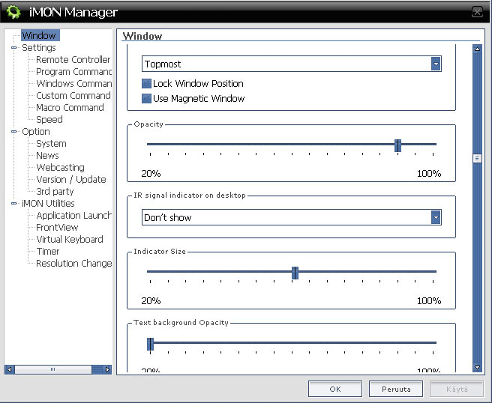Open the IR signal indicator dropdown arrow

(x=436, y=217)
